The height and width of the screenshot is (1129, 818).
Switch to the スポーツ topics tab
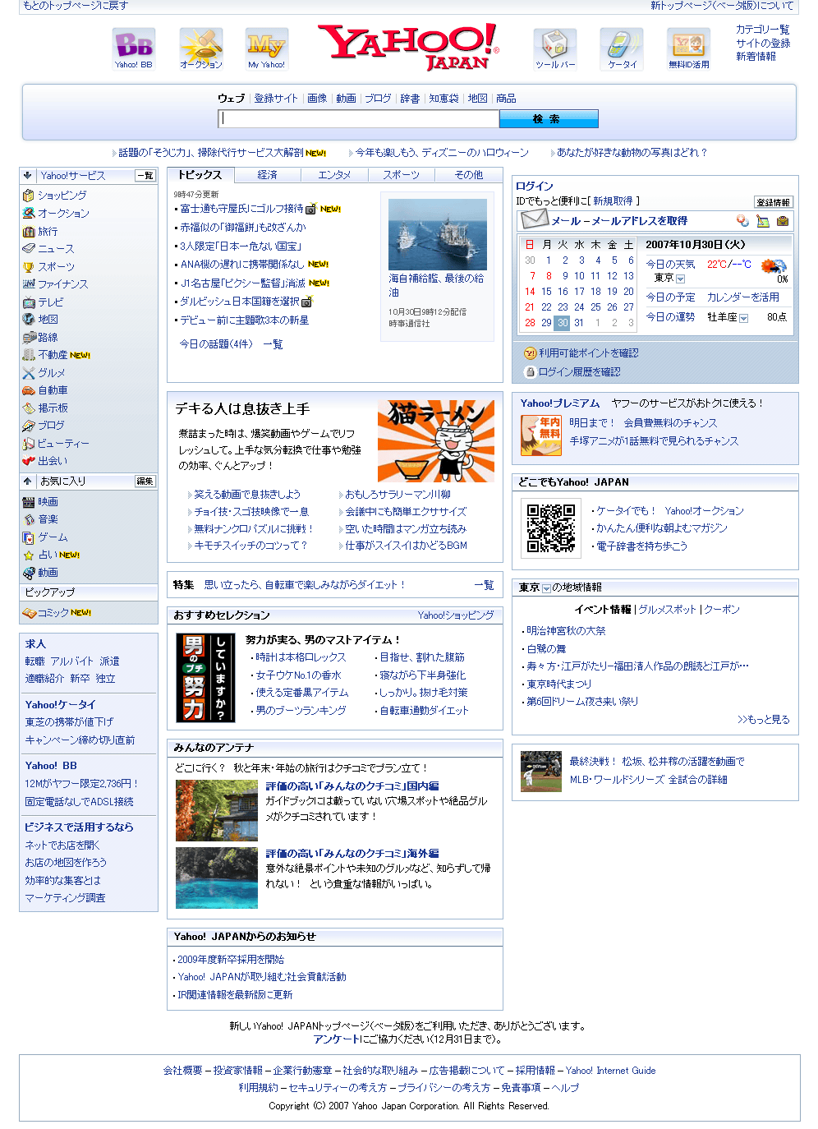point(402,174)
